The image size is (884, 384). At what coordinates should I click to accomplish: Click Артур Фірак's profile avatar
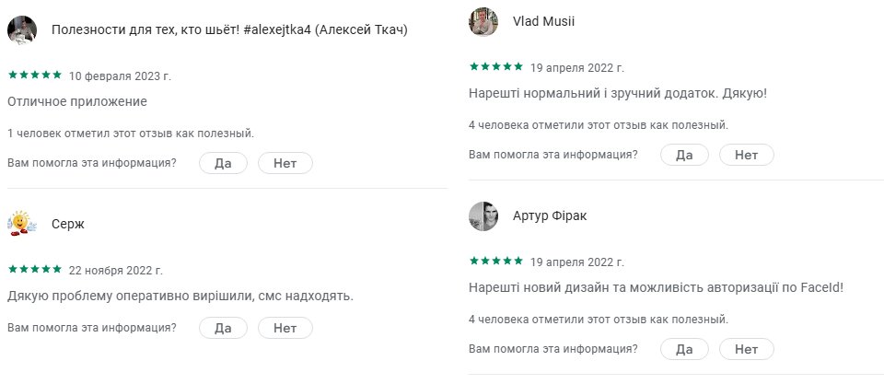pos(484,216)
